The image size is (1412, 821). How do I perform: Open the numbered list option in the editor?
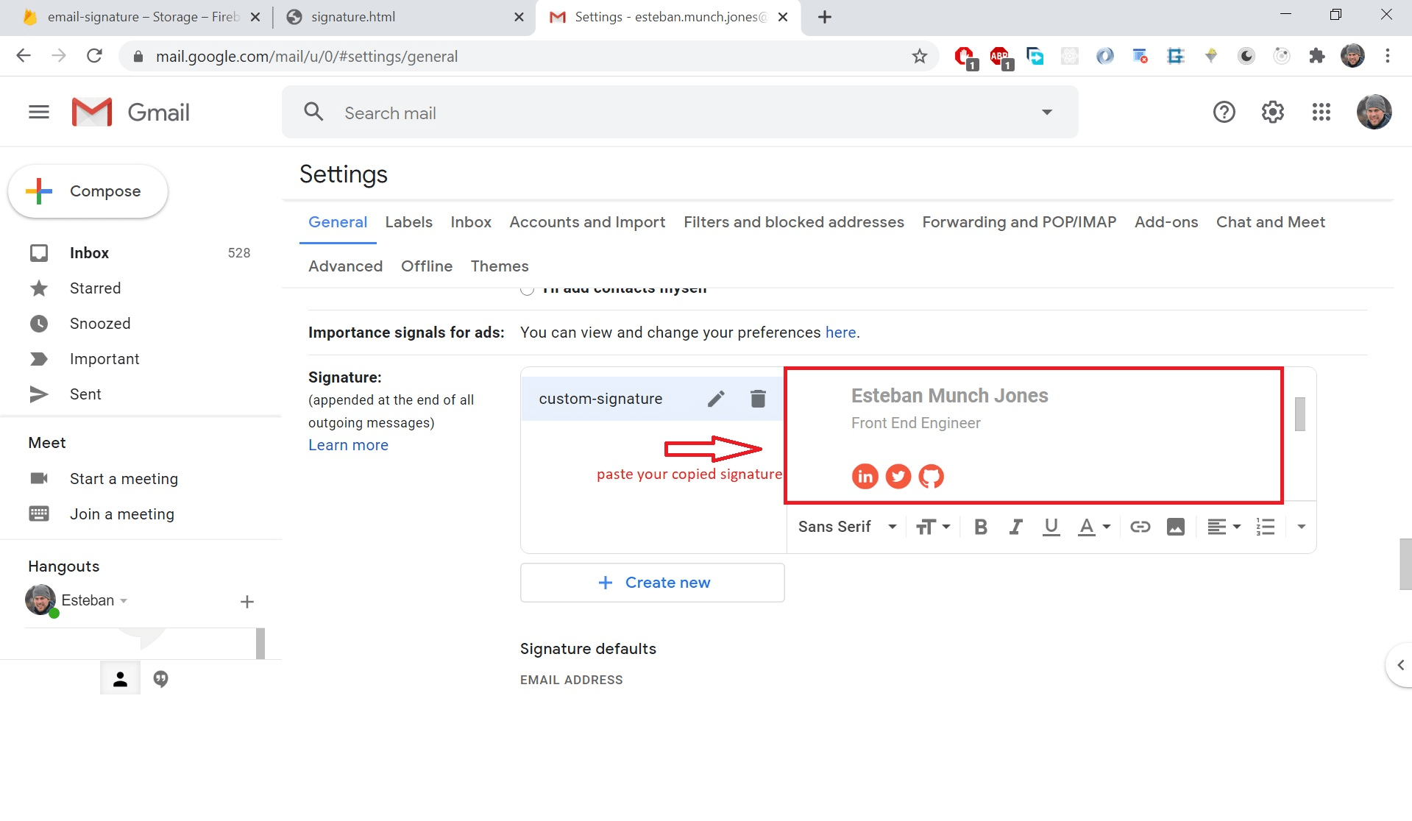click(1265, 526)
